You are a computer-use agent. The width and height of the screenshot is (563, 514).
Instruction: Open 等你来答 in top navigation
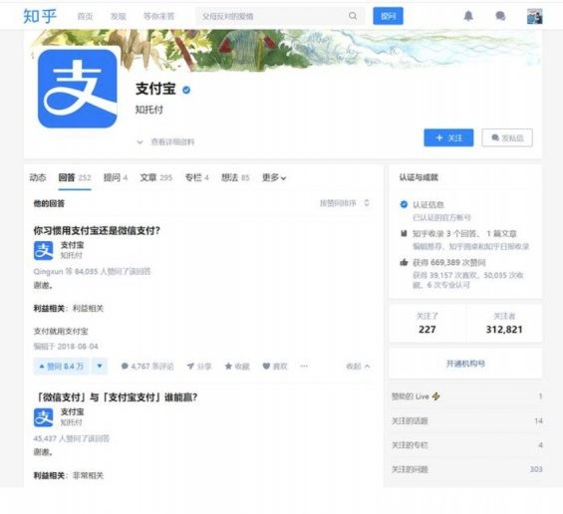pyautogui.click(x=158, y=16)
